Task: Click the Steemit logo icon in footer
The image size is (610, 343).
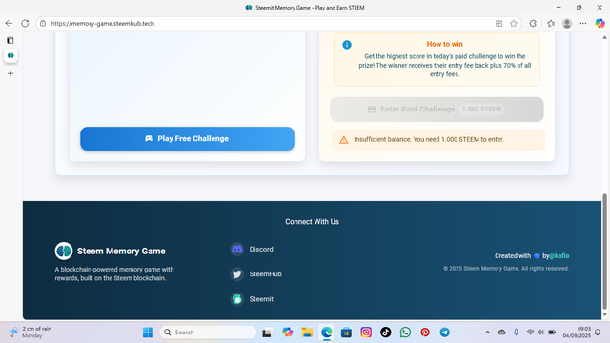Action: click(x=237, y=298)
